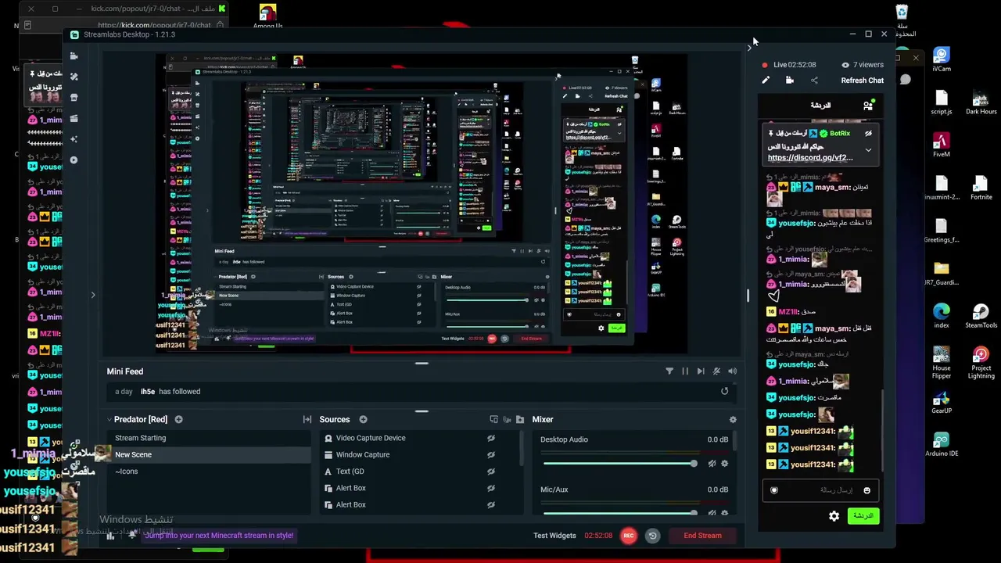The width and height of the screenshot is (1001, 563).
Task: Click the Test Widgets button
Action: tap(554, 536)
